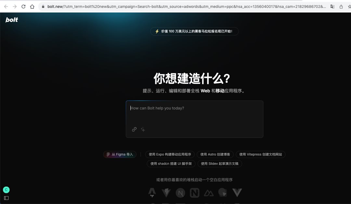Choose 使用 Slidev 起草演示文稿 suggestion
351x204 pixels.
[x=220, y=163]
